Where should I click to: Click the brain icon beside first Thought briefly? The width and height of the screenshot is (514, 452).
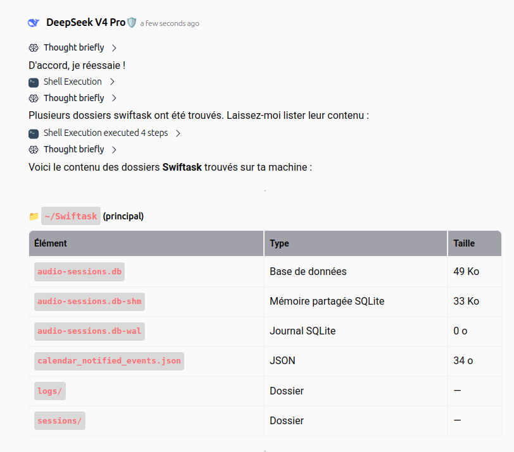(34, 48)
